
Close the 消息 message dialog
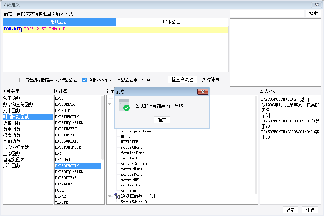click(203, 91)
